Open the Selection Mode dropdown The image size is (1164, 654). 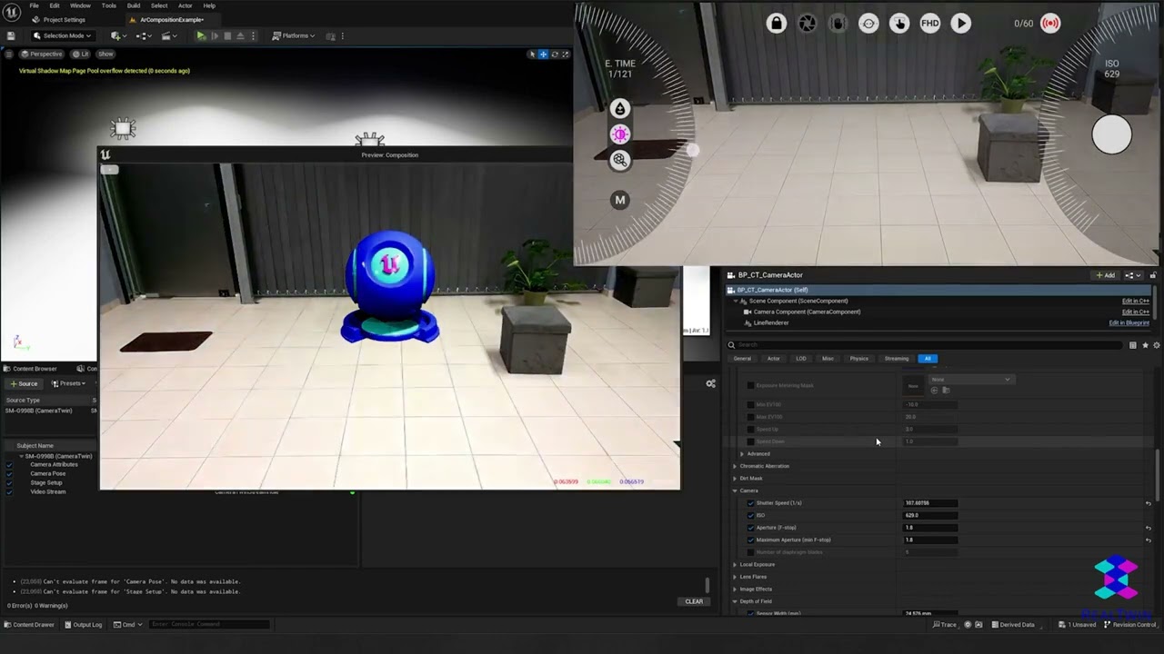pos(62,35)
